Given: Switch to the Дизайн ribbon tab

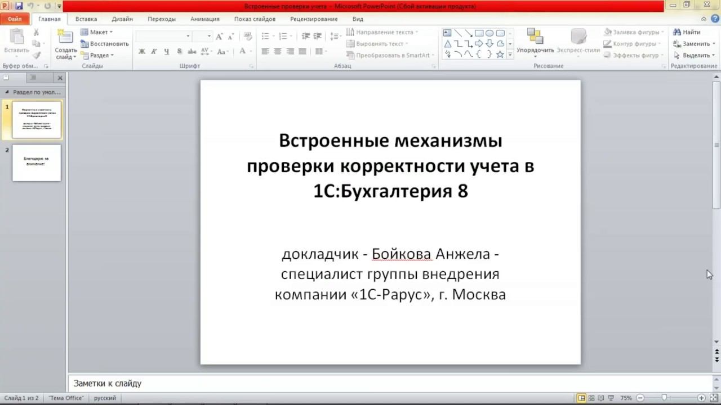Looking at the screenshot, I should 122,19.
